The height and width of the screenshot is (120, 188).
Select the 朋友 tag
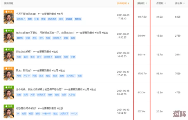(x=41, y=76)
